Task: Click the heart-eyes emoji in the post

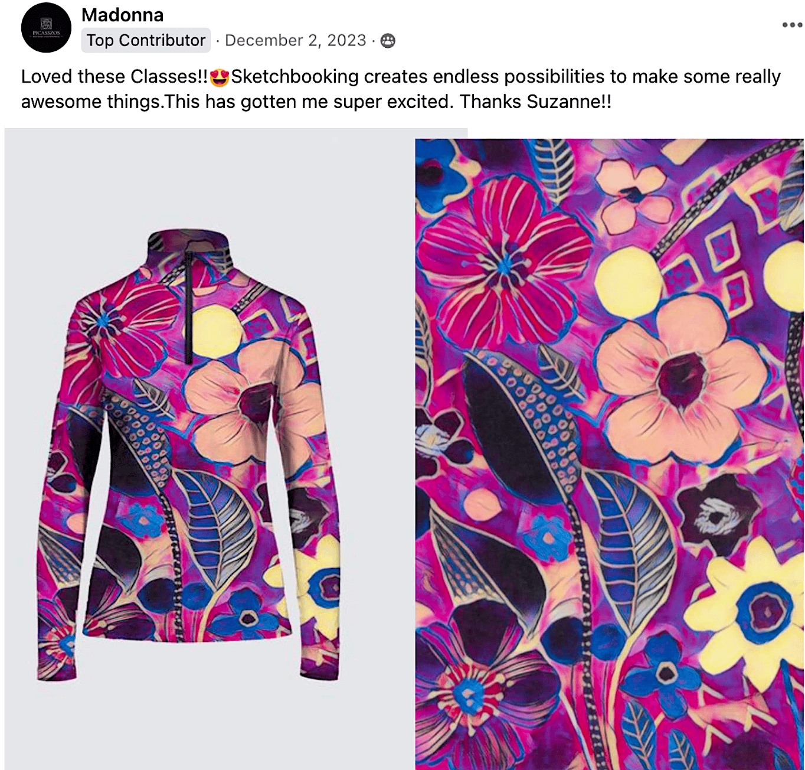Action: click(220, 77)
